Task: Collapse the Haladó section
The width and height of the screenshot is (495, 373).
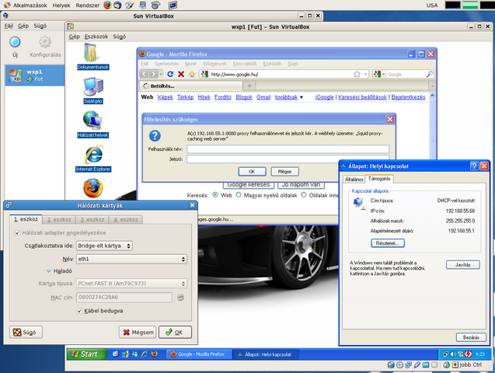Action: [x=47, y=271]
